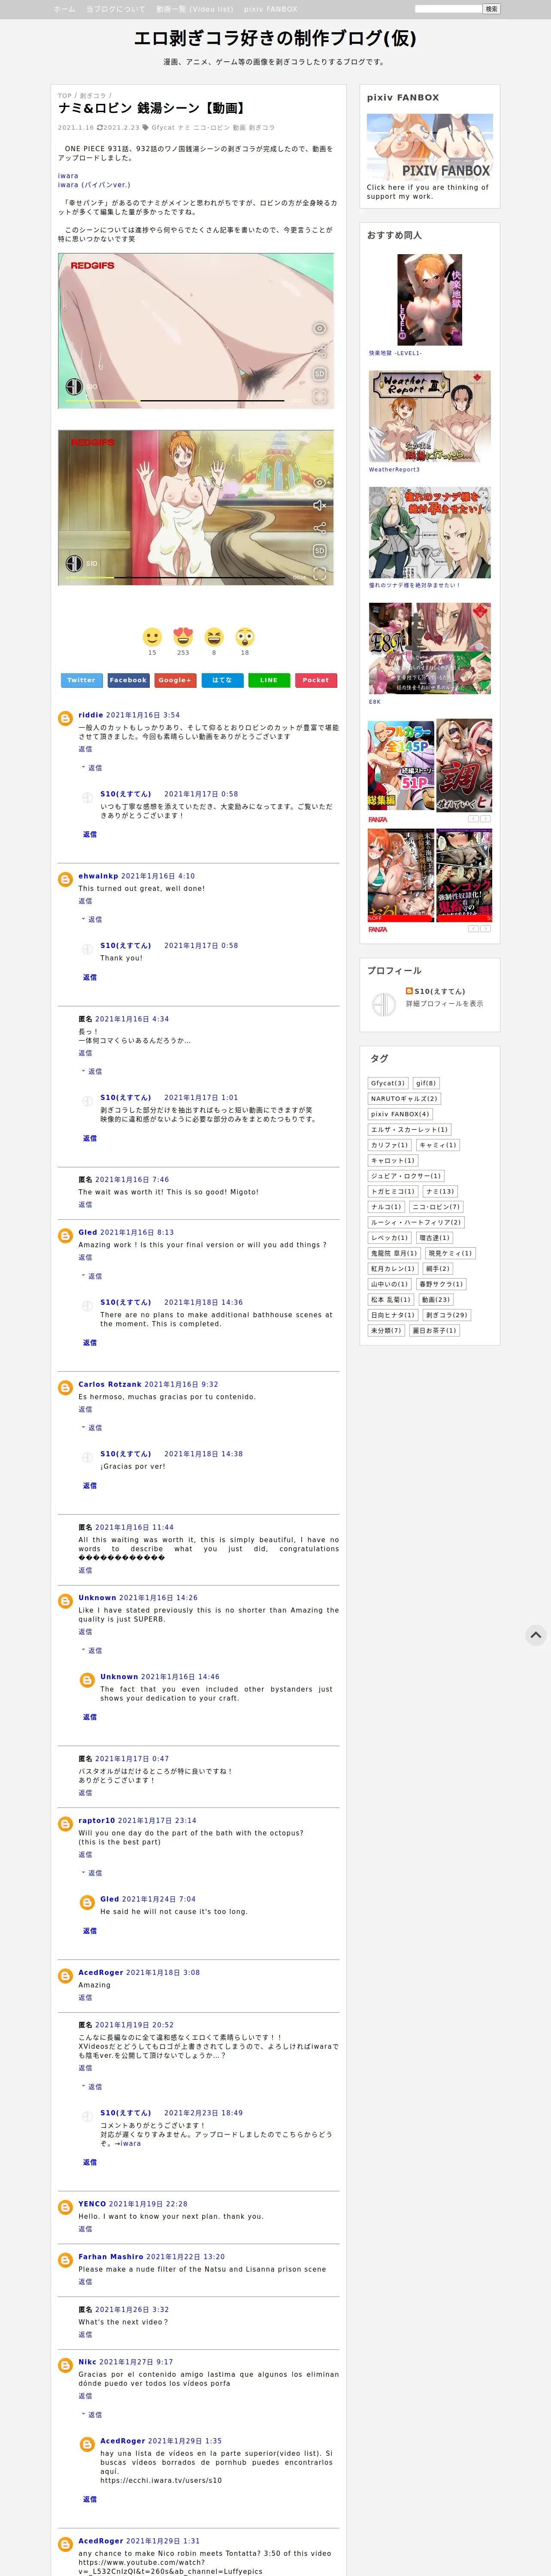
Task: Open the Gfycat tag under post title
Action: 163,128
